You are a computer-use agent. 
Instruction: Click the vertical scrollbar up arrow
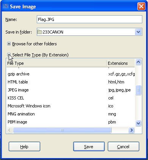138,62
